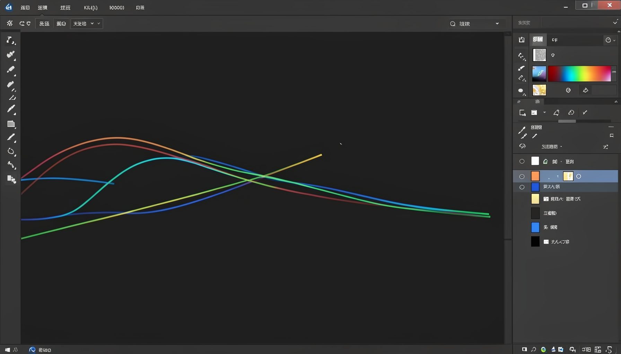Viewport: 621px width, 354px height.
Task: Open the Windows Start button on the taskbar
Action: pos(8,350)
